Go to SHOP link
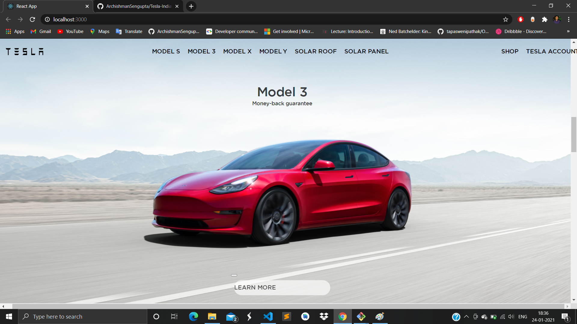Image resolution: width=577 pixels, height=324 pixels. pos(510,51)
